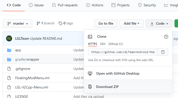Select the GitHub CLI clone tab
The height and width of the screenshot is (98, 178).
pos(116,44)
